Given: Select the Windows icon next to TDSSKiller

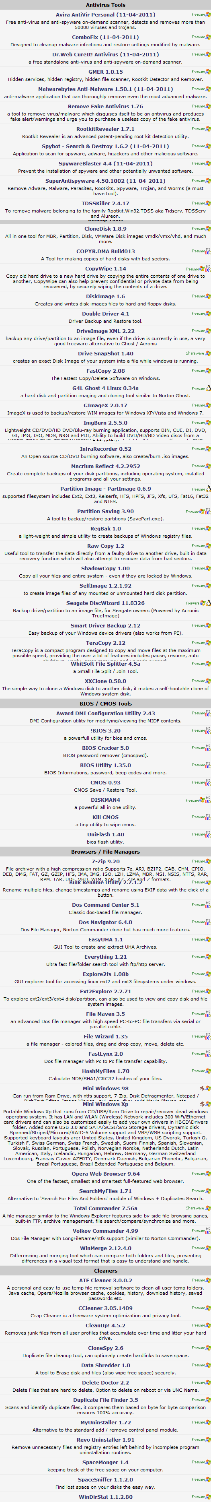Looking at the screenshot, I should [208, 204].
